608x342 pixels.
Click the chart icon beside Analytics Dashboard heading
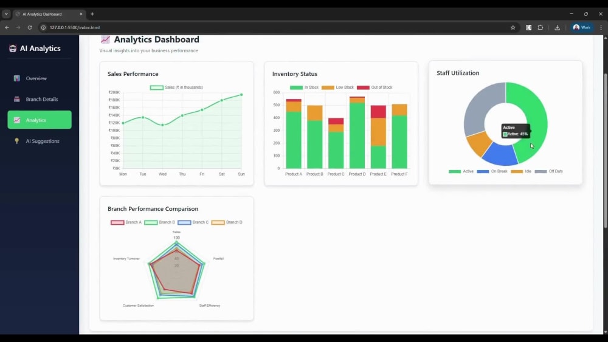(x=105, y=39)
